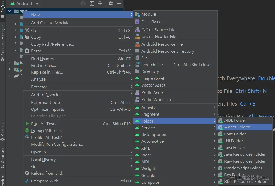Click the C++ Class S icon
Viewport: 275px width, 186px height.
pos(137,22)
